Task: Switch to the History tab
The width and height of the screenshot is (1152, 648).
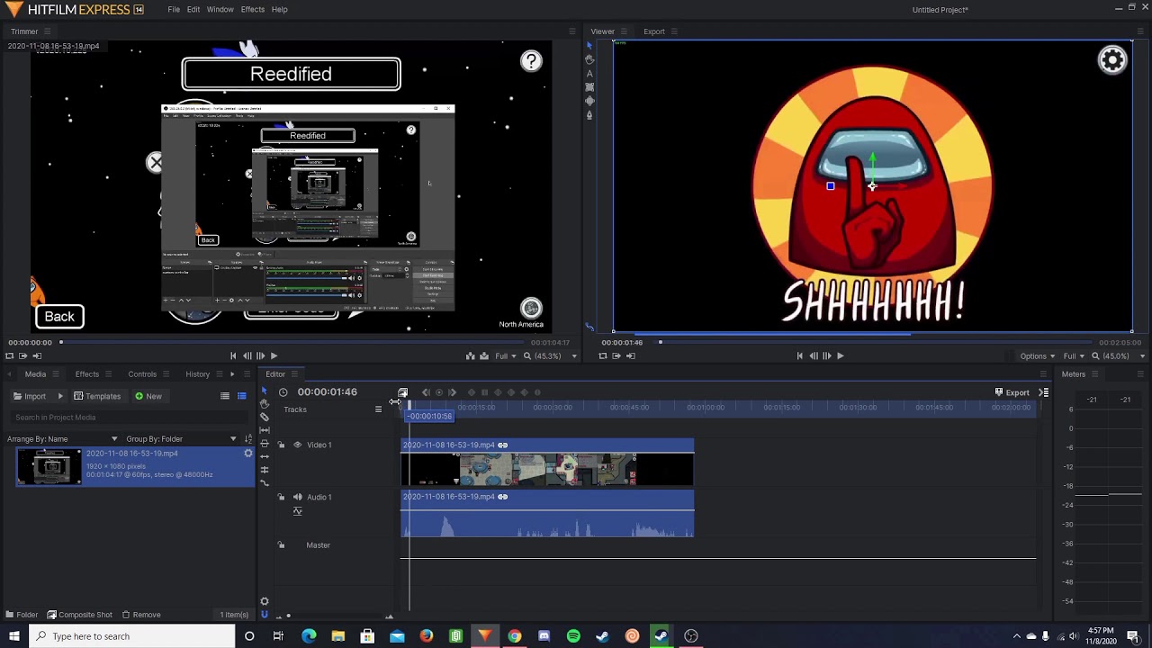Action: pos(197,374)
